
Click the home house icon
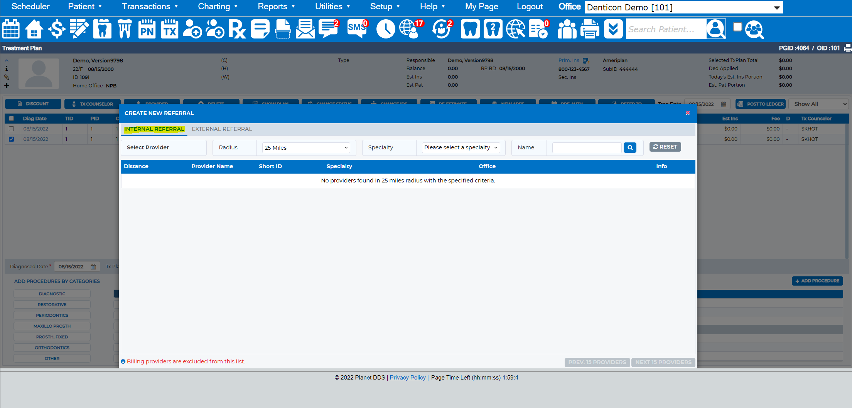(x=34, y=29)
